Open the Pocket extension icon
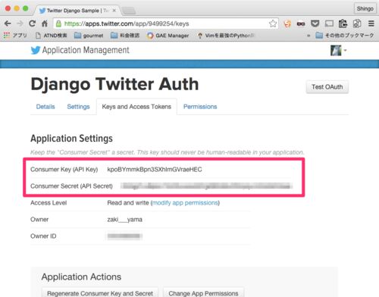Screen dimensions: 379x297 tap(315, 23)
